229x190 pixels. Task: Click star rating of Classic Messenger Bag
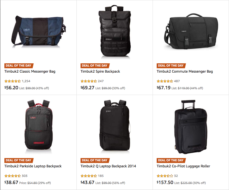pyautogui.click(x=13, y=81)
